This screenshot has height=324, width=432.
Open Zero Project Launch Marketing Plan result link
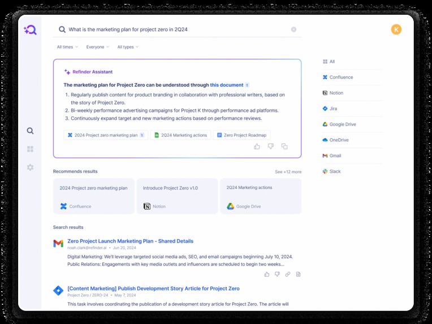[130, 241]
